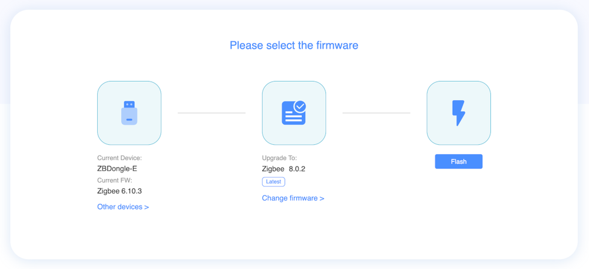Click the Upgrade To label
This screenshot has width=589, height=269.
click(x=279, y=158)
